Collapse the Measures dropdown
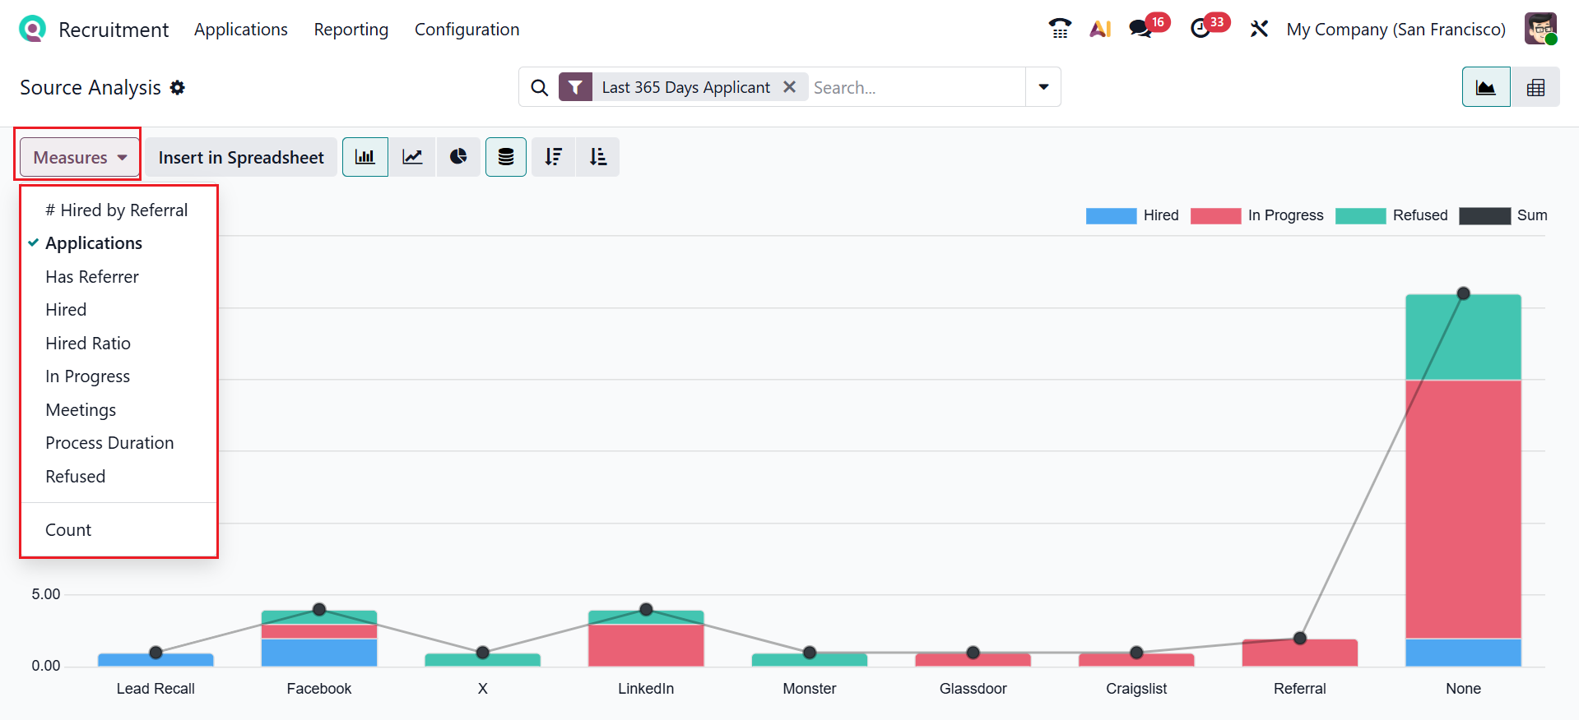Viewport: 1579px width, 720px height. pyautogui.click(x=80, y=157)
